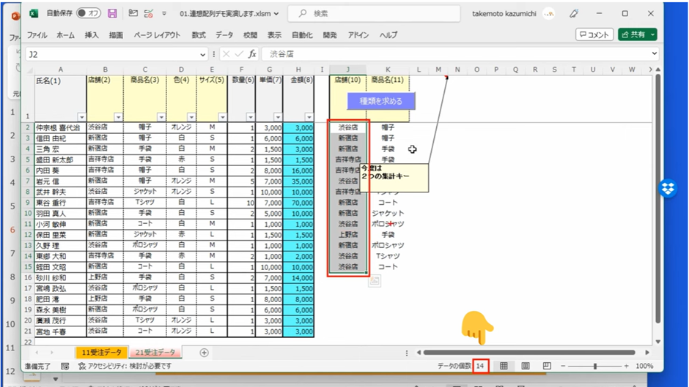The image size is (689, 387).
Task: Expand the Name Box dropdown arrow
Action: click(x=202, y=54)
